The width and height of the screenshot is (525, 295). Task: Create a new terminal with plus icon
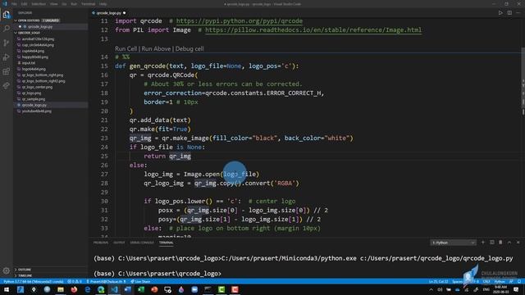pos(483,243)
